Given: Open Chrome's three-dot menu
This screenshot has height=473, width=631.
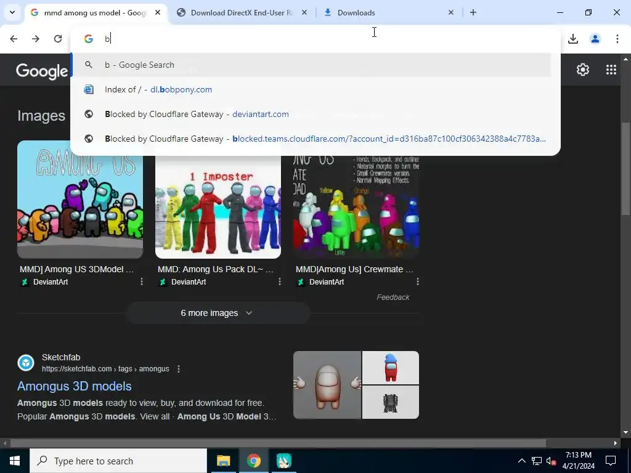Looking at the screenshot, I should 617,39.
